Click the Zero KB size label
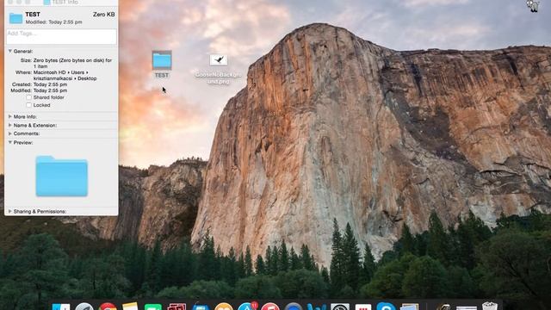 coord(103,15)
